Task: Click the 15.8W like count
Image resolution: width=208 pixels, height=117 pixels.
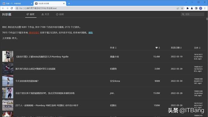Action: tap(157, 93)
